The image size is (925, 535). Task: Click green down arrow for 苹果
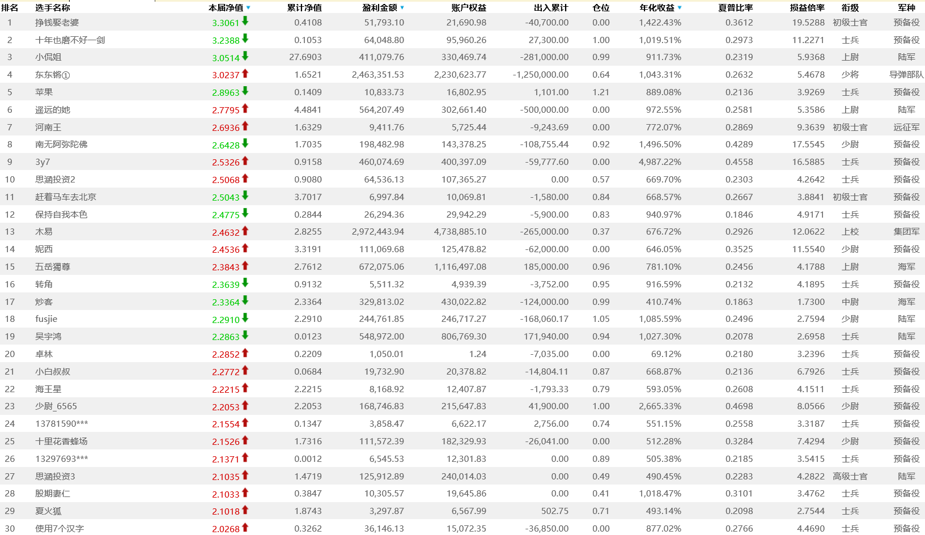tap(245, 91)
